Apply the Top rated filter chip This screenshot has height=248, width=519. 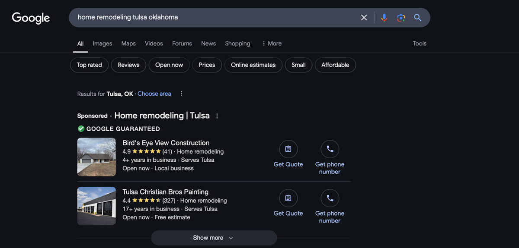coord(90,65)
